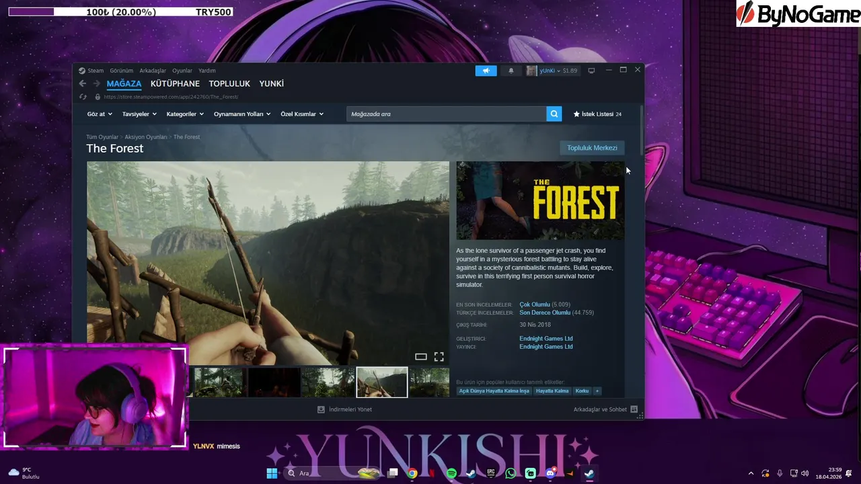Screen dimensions: 861x484
Task: Click The Forest header capsule image
Action: coord(540,200)
